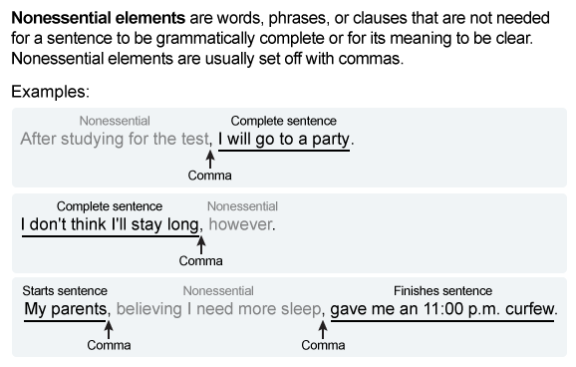Click the underlined 'I don't think I'll stay long'

(x=110, y=224)
